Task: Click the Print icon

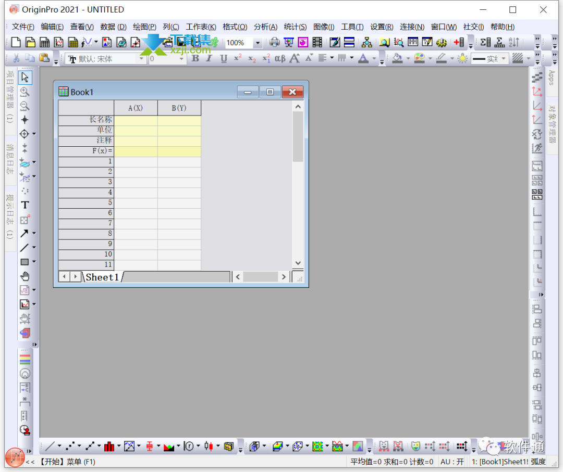Action: 274,42
